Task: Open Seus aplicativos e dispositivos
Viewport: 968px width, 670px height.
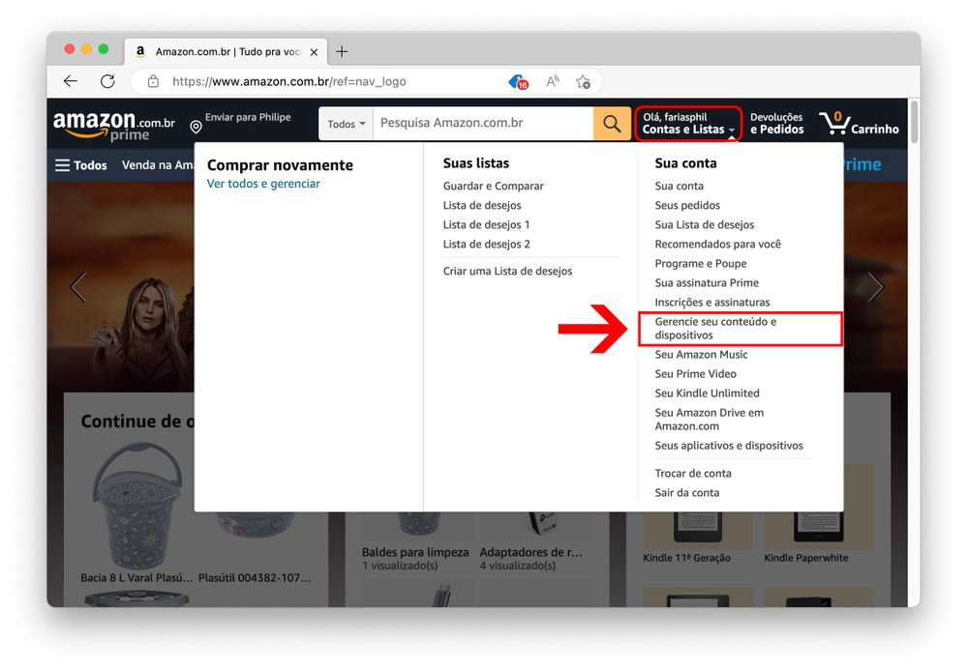Action: click(x=729, y=446)
